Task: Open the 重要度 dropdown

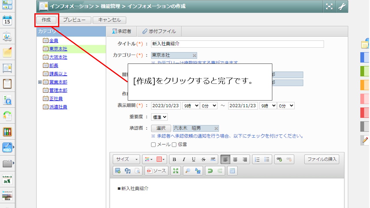Action: click(x=159, y=117)
